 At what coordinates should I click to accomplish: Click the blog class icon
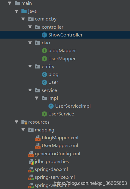tap(44, 74)
